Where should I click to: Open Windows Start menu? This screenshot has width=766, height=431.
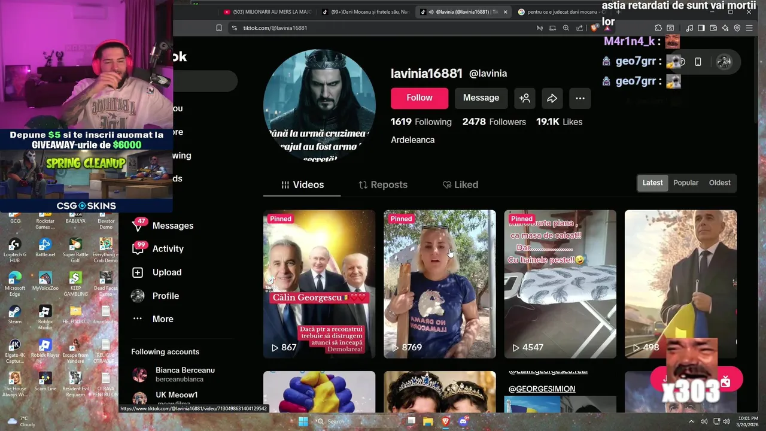(303, 421)
